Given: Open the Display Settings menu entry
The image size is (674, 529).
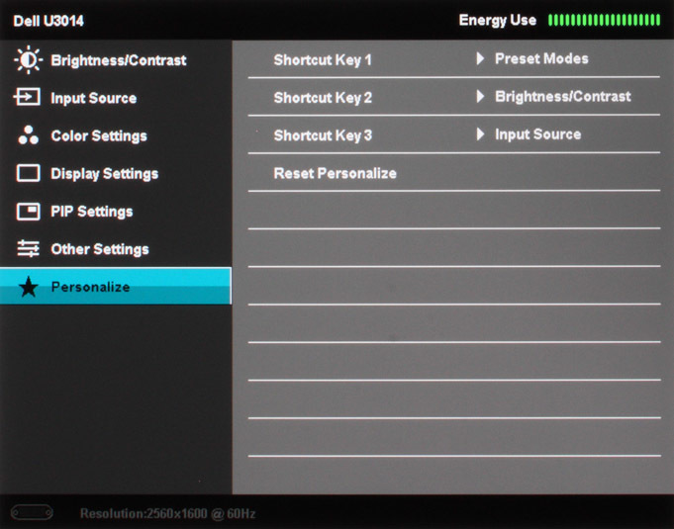Looking at the screenshot, I should (x=105, y=173).
